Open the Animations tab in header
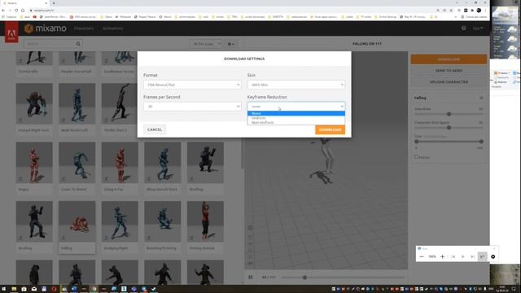This screenshot has height=293, width=521. (x=112, y=28)
